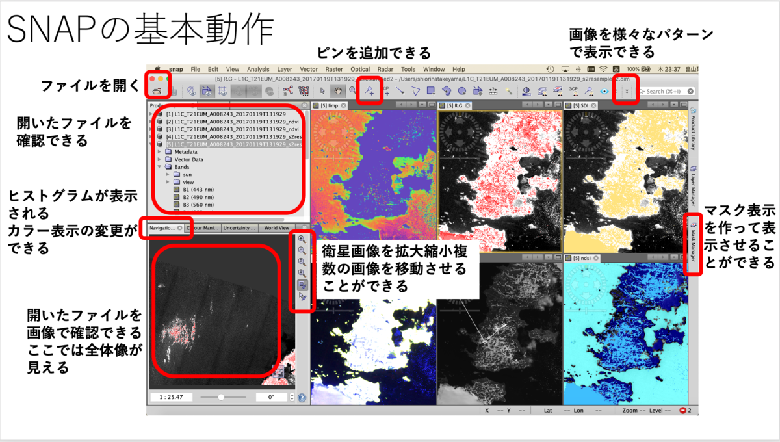The image size is (780, 442).
Task: Zoom out using Navigation panel icon
Action: click(x=302, y=250)
